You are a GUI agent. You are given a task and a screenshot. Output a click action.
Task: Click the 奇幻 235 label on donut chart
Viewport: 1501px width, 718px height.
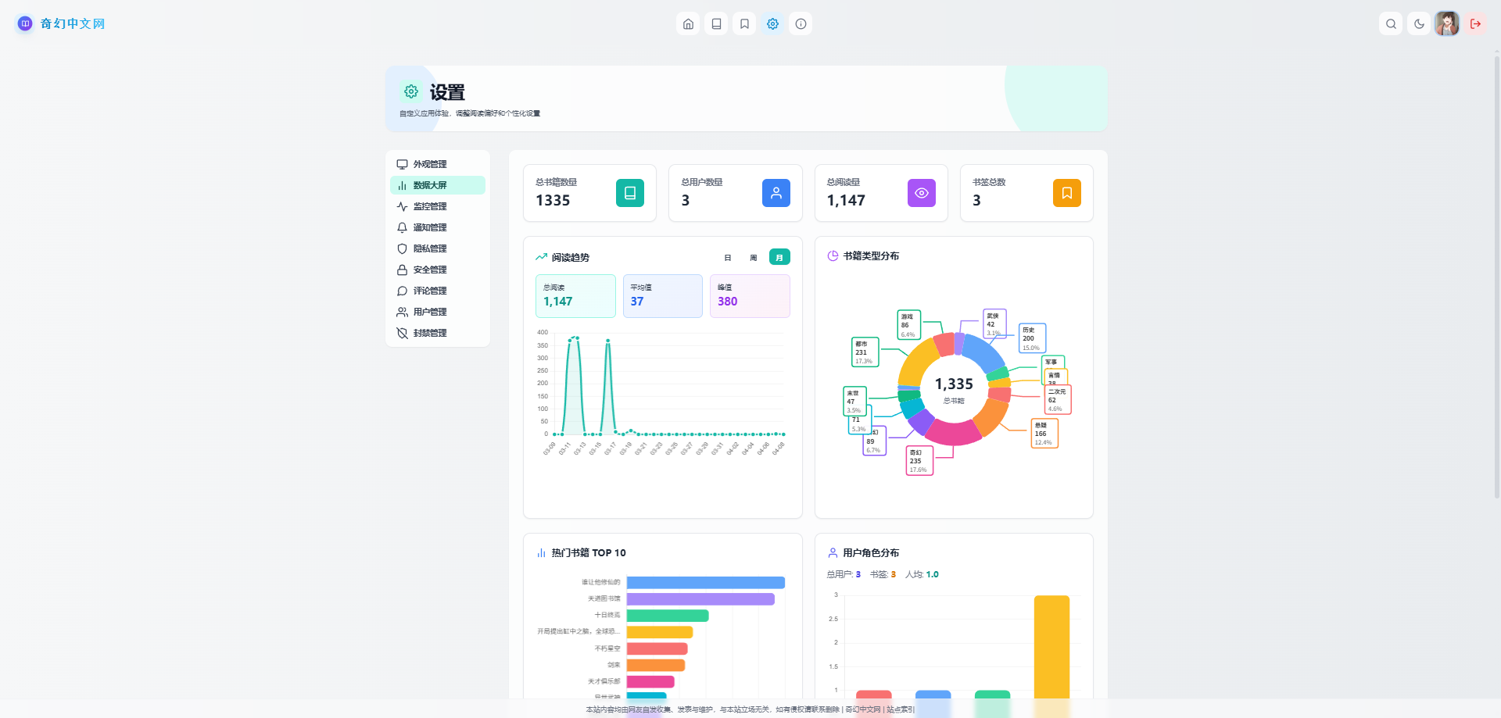click(x=919, y=461)
